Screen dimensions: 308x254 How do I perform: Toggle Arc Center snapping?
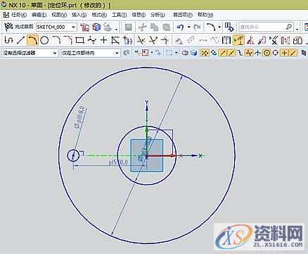click(x=267, y=53)
